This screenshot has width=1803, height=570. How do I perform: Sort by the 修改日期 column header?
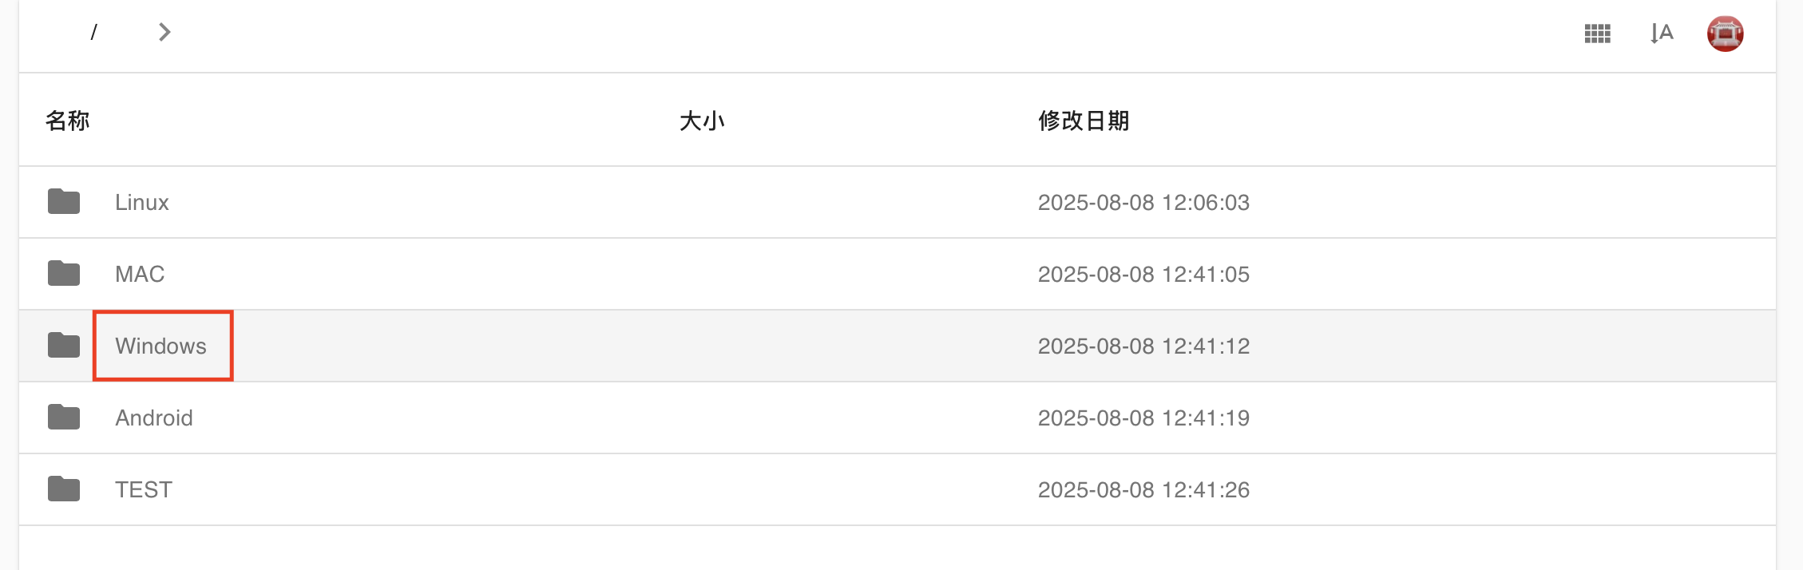tap(1084, 121)
